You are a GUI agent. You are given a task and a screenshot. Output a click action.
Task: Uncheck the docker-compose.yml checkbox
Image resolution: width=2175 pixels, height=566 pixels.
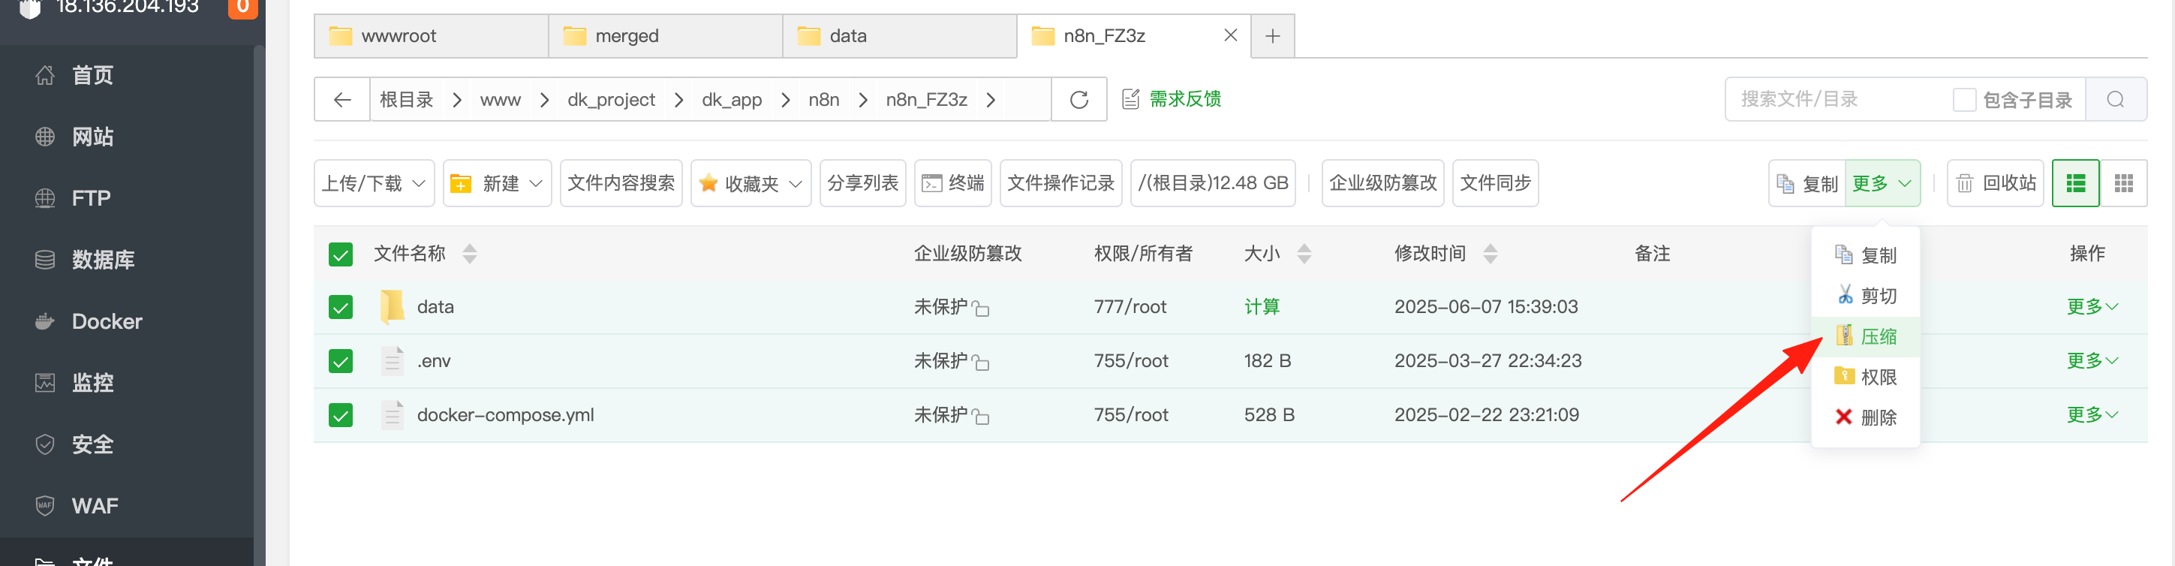pyautogui.click(x=340, y=415)
